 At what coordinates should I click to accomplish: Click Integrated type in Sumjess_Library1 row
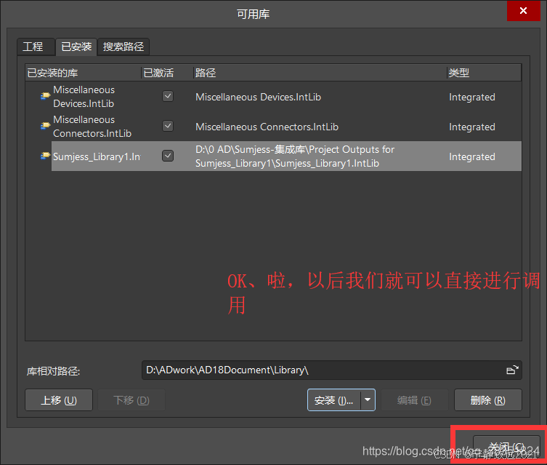click(x=472, y=156)
